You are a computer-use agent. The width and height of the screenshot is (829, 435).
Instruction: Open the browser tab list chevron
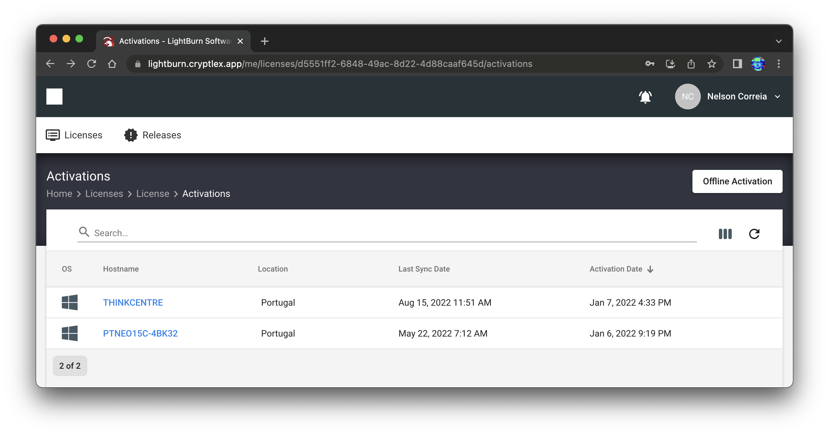pos(779,41)
